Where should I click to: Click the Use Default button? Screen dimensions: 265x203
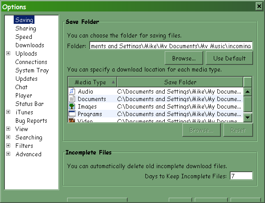229,58
